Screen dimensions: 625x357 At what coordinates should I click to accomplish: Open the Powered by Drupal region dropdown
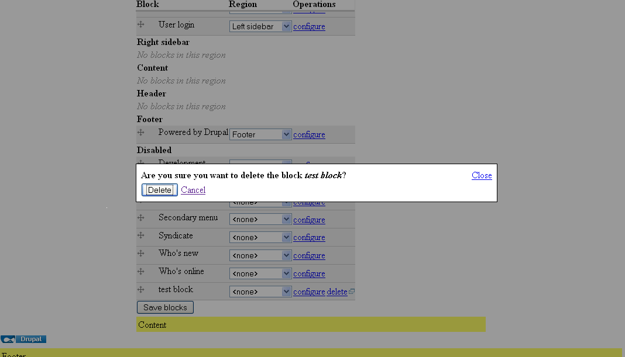(x=260, y=134)
